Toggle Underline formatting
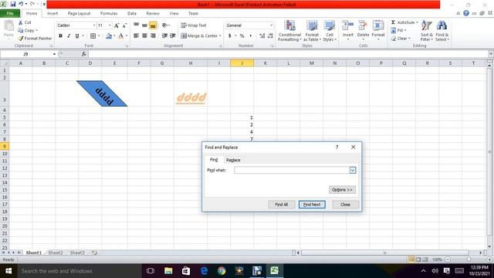Viewport: 494px width, 278px height. click(77, 36)
